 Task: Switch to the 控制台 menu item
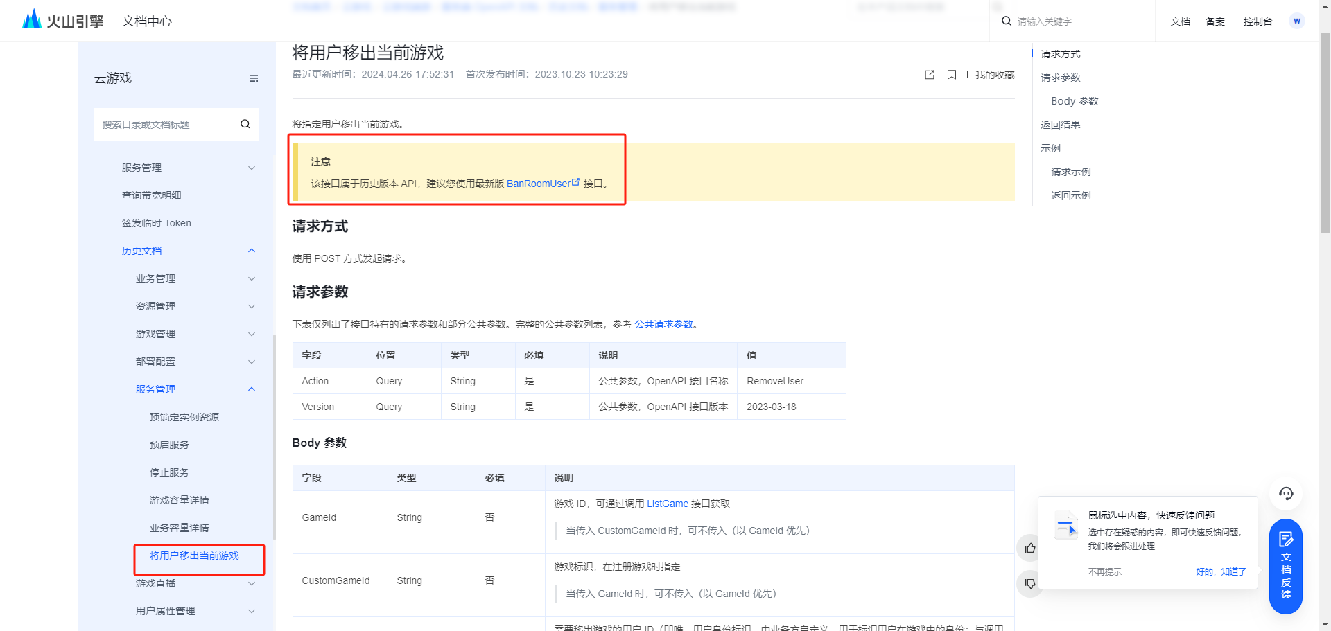click(x=1258, y=21)
